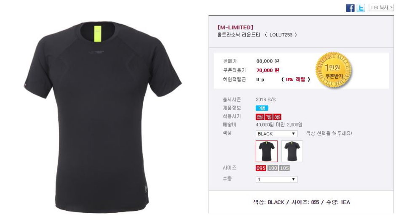Copy the page link with URL복사 button
Screen dimensions: 396x217
pyautogui.click(x=381, y=8)
